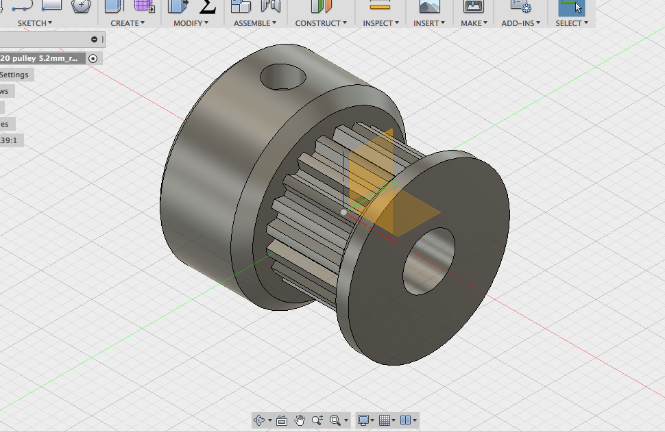Select the sketch rectangle tool icon
The height and width of the screenshot is (432, 665).
(52, 5)
